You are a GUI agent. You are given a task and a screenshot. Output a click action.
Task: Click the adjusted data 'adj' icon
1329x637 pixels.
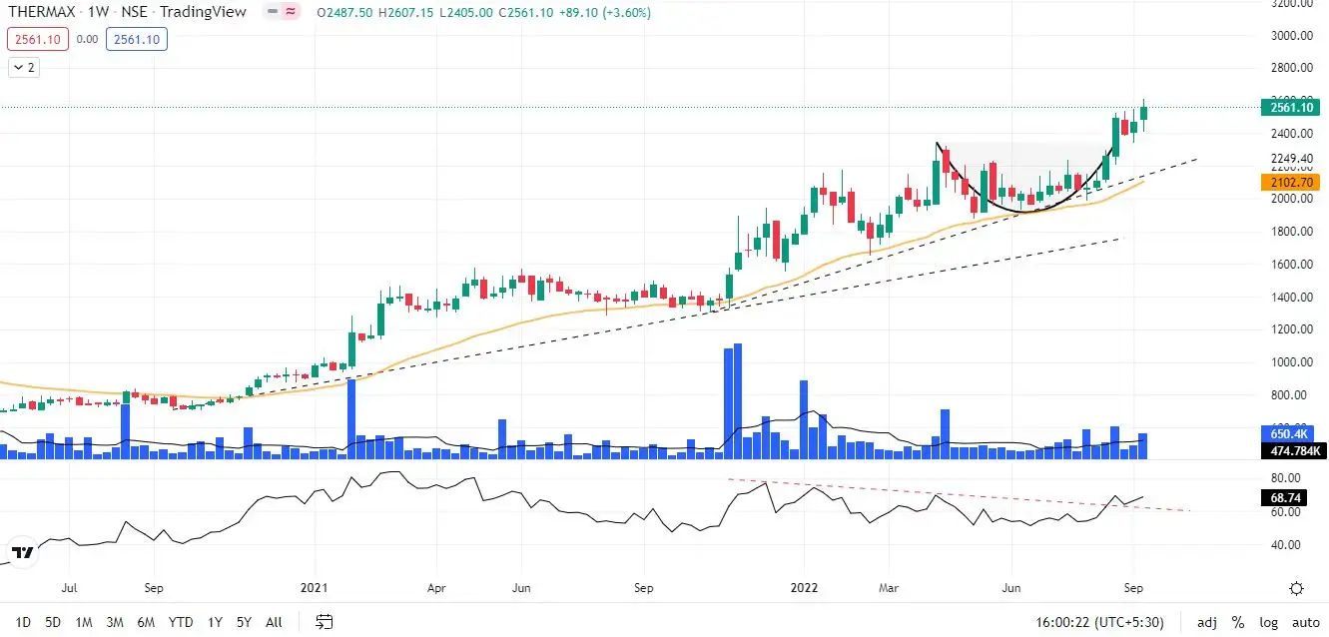tap(1206, 621)
